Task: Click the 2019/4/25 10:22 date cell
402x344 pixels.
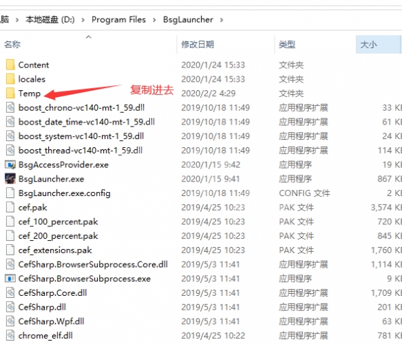Action: (213, 335)
